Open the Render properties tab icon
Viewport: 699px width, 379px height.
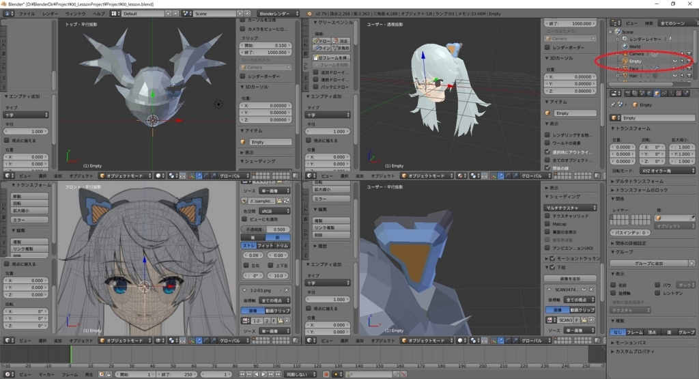[628, 93]
